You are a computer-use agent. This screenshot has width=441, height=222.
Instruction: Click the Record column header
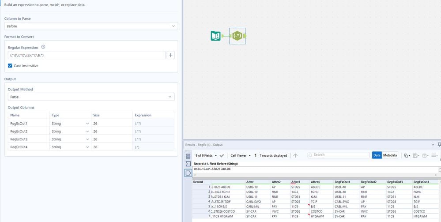(x=201, y=182)
